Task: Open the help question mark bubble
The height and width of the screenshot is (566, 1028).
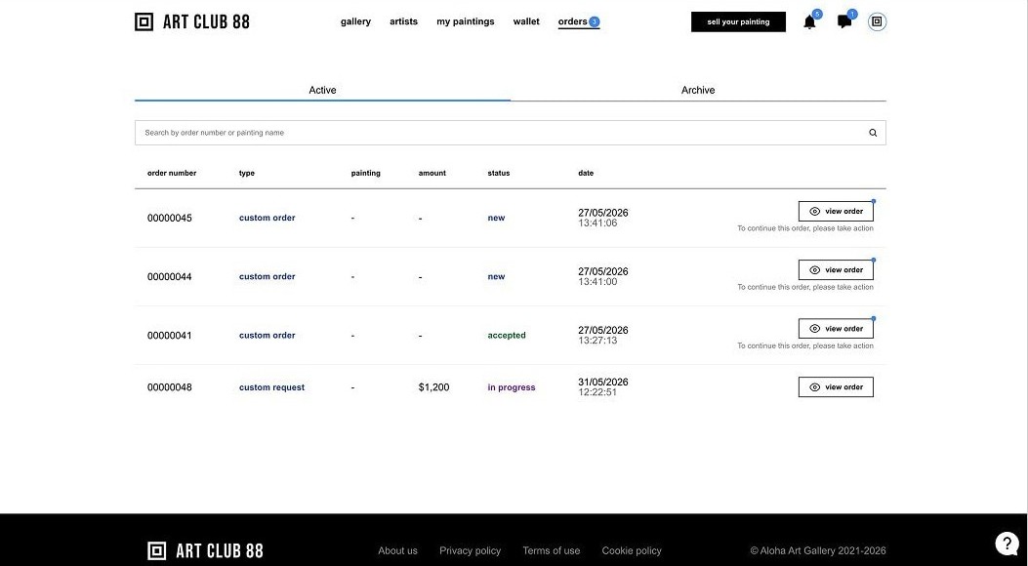Action: pos(1007,544)
